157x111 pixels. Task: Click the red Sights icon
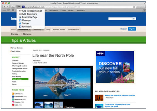tap(13, 105)
